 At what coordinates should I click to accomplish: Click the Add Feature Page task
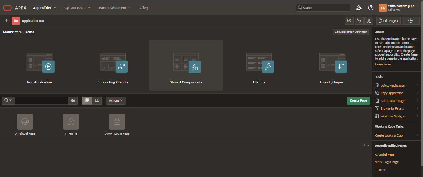(392, 101)
